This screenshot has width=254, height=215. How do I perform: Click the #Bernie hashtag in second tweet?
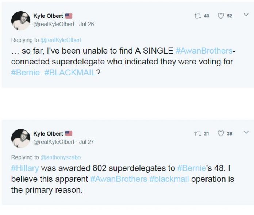coord(191,168)
